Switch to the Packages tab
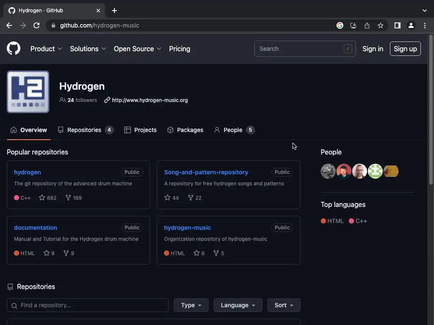434x325 pixels. 185,130
